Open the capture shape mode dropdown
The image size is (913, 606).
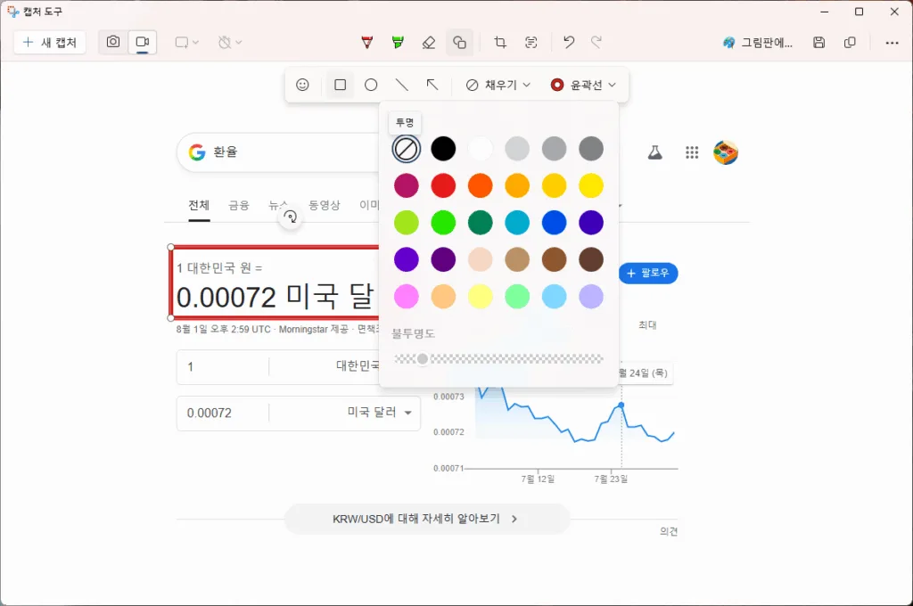(x=187, y=42)
